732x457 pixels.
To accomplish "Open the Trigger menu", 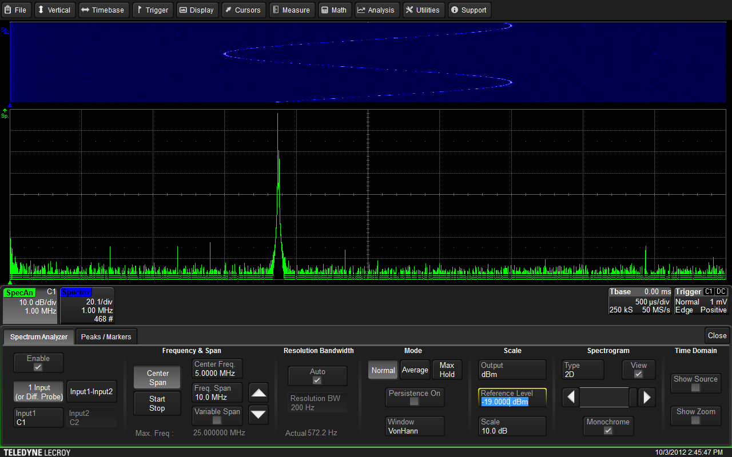I will click(x=152, y=10).
